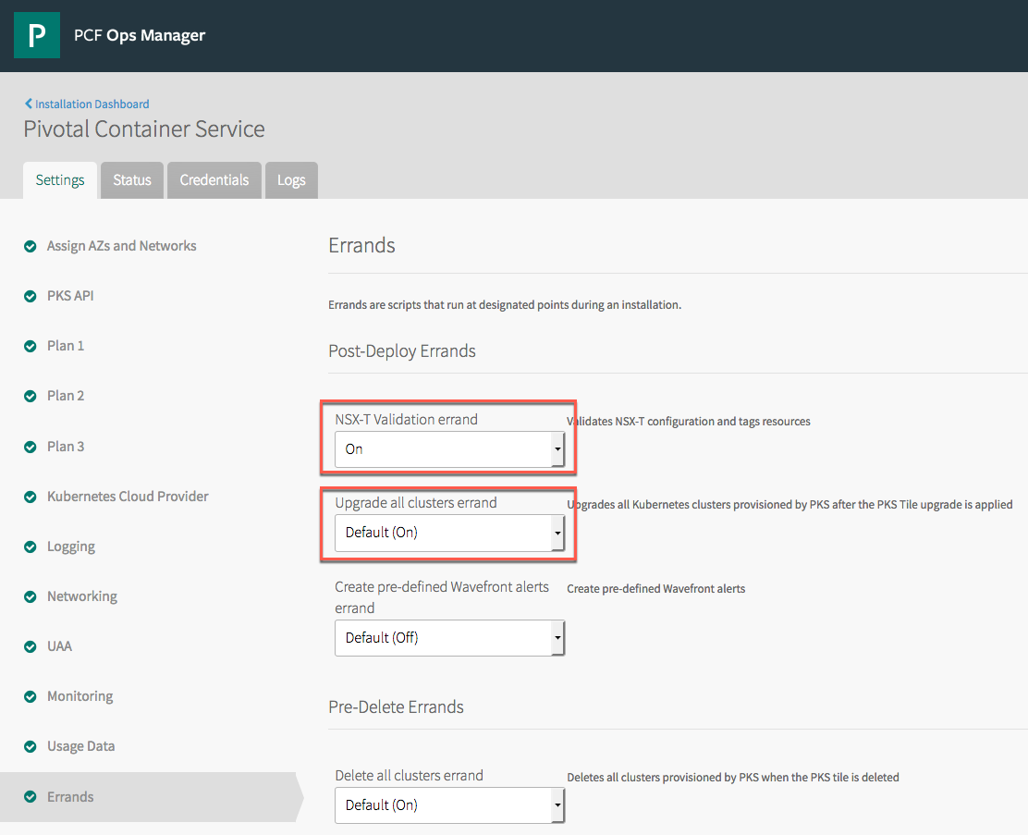The height and width of the screenshot is (835, 1028).
Task: Click the green checkmark beside Errands
Action: [x=31, y=797]
